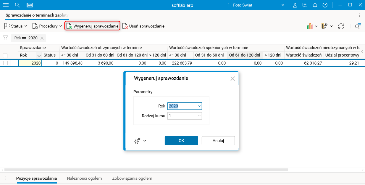This screenshot has height=185, width=365.
Task: Open the user profile icon
Action: point(295,5)
